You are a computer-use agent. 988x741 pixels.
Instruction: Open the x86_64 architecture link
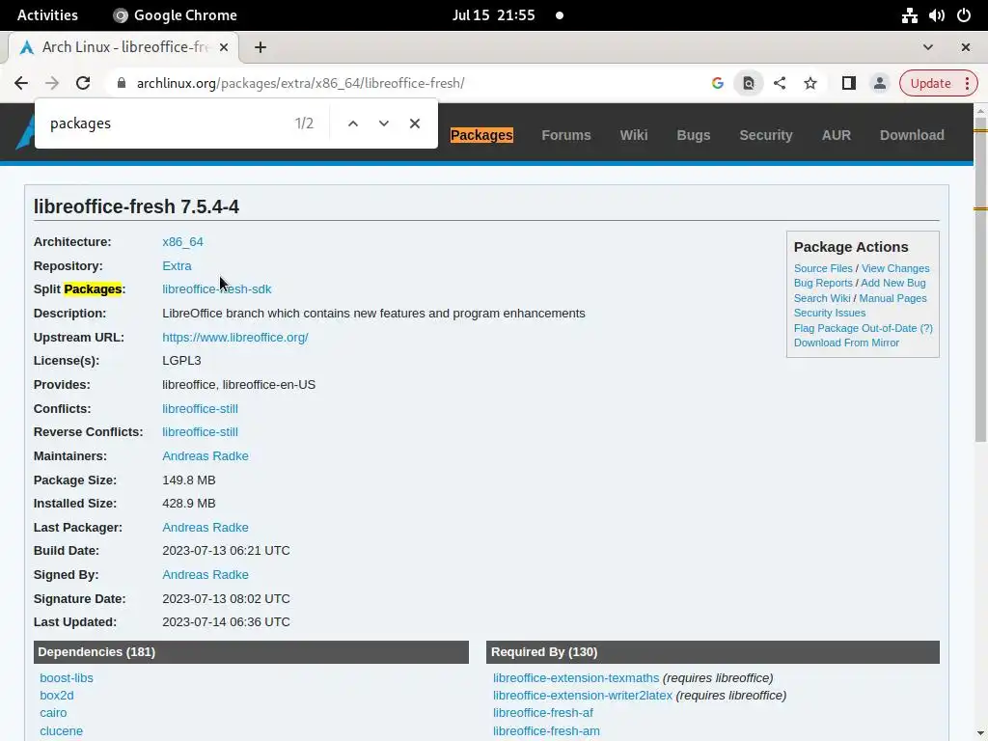click(182, 242)
